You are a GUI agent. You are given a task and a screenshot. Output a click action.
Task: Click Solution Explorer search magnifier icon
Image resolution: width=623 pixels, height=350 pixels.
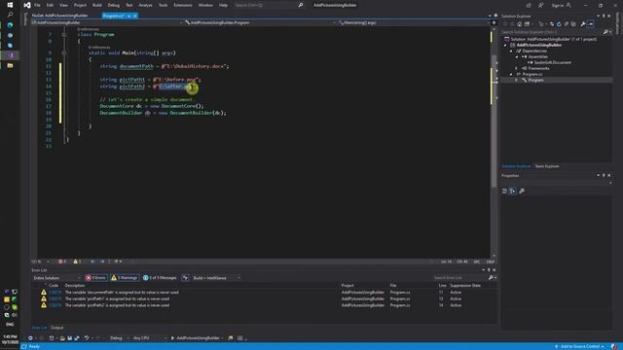coord(605,32)
